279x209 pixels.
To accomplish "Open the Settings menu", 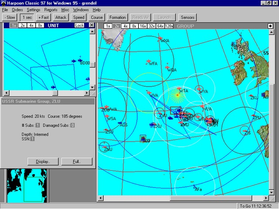I will coord(34,10).
